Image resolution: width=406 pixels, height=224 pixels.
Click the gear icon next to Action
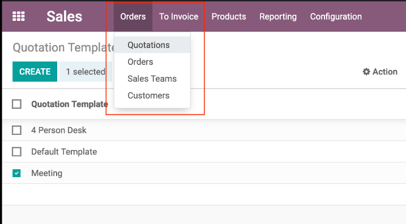tap(366, 72)
